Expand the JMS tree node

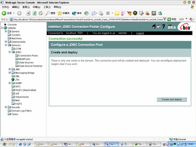coord(10,69)
